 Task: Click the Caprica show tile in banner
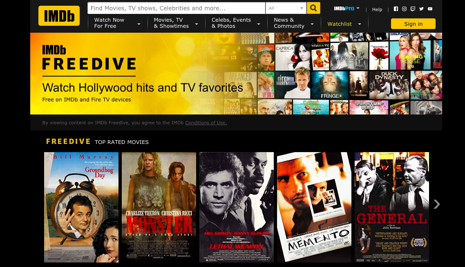(x=293, y=57)
